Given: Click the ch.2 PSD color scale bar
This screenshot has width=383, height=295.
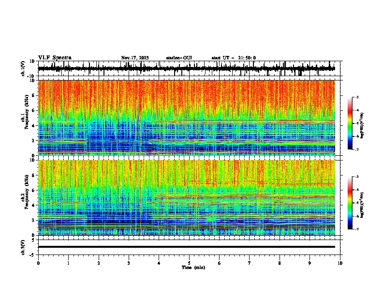Looking at the screenshot, I should 350,203.
